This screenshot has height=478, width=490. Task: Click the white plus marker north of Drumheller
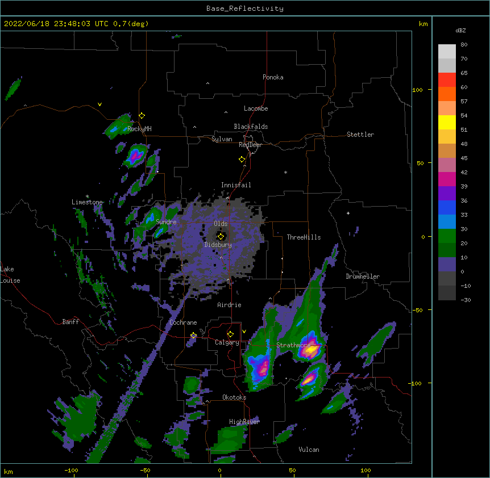click(x=348, y=213)
